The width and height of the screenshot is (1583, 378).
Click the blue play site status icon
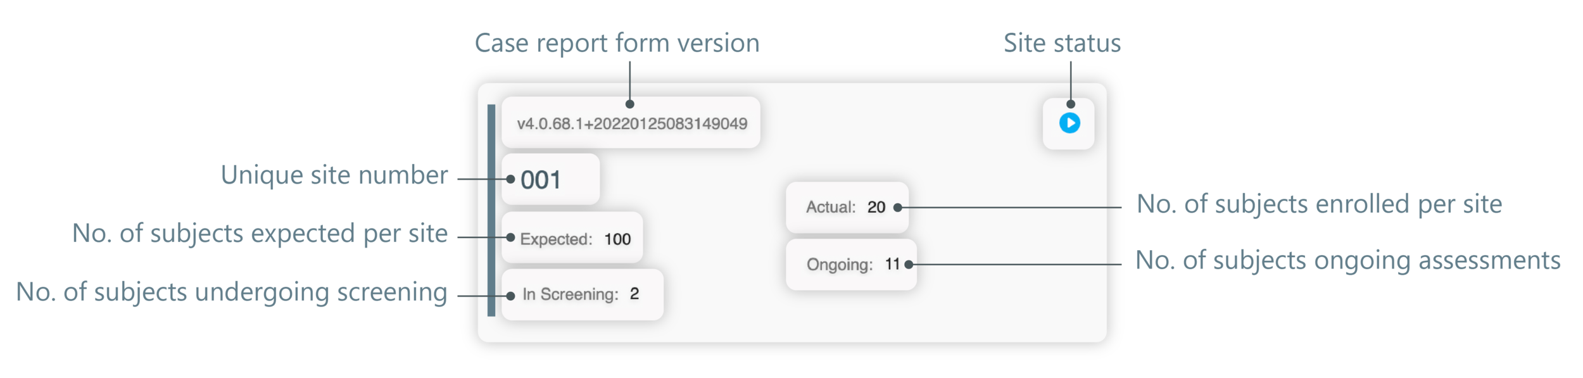(1069, 123)
